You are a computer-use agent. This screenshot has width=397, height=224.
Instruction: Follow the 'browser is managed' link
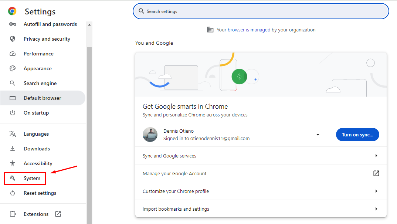[249, 30]
